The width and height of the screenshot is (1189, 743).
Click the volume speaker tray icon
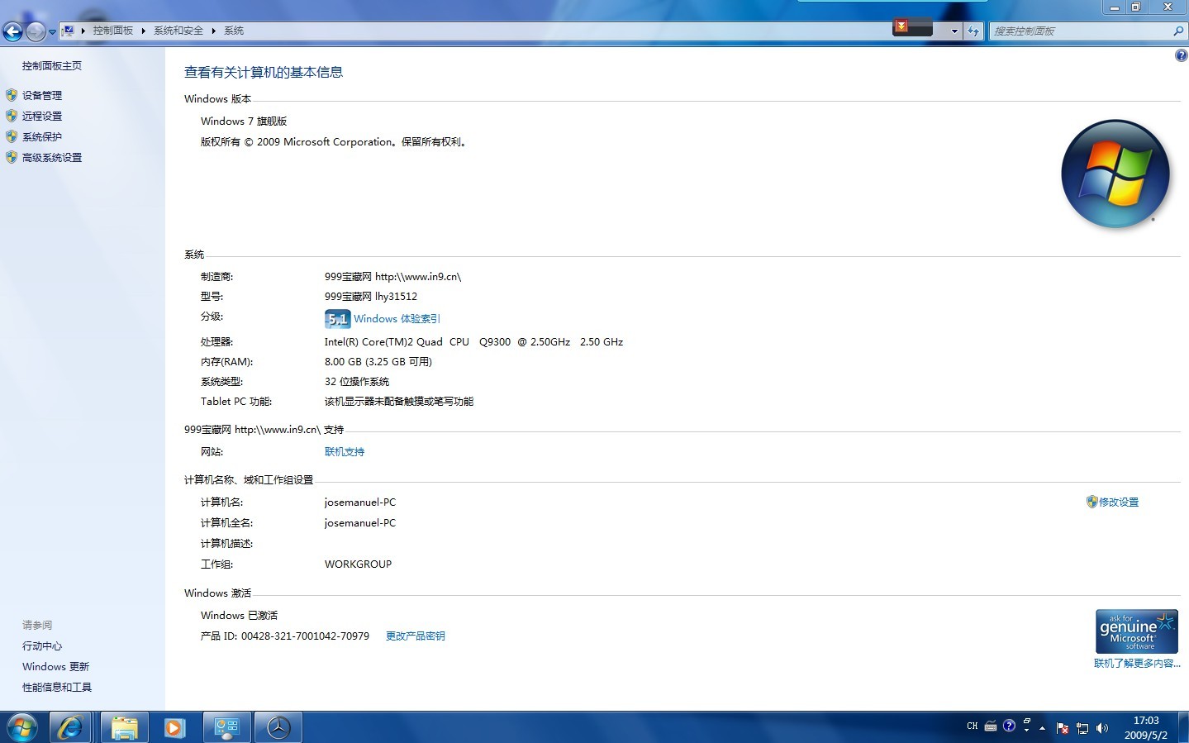coord(1101,728)
